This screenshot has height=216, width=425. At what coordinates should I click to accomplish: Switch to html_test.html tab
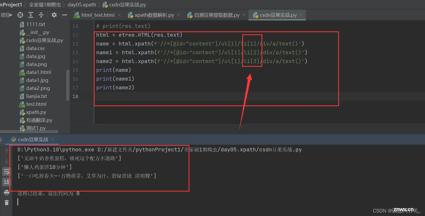coord(98,15)
